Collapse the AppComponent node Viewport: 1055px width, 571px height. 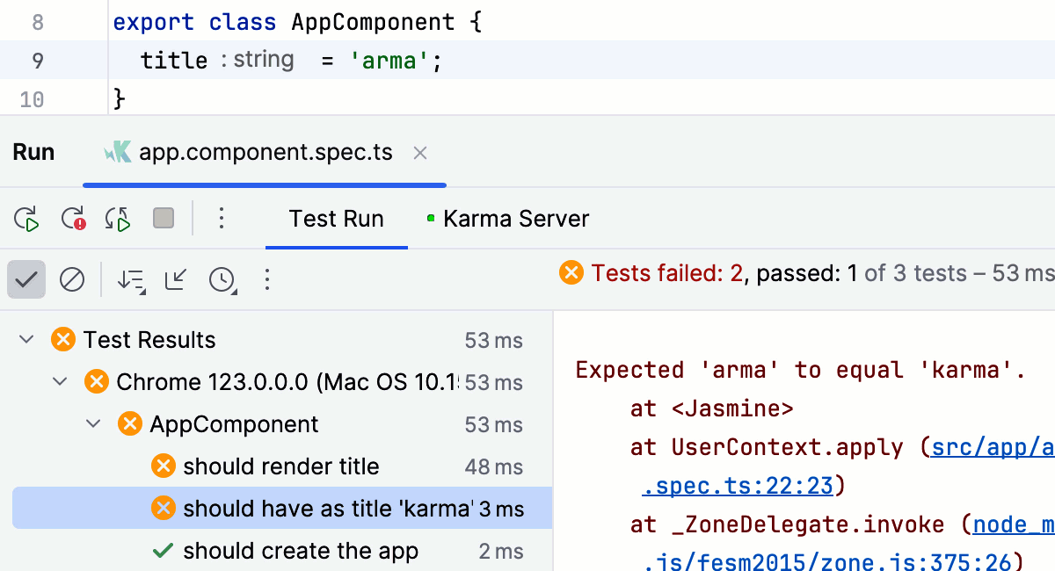point(93,423)
